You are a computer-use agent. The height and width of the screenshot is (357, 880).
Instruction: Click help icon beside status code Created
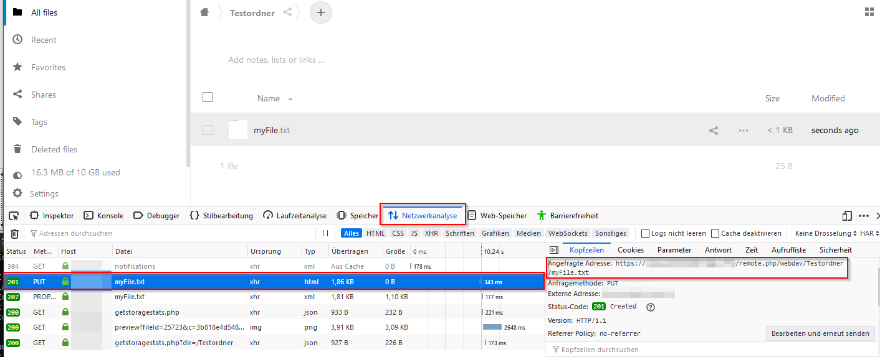[x=651, y=307]
